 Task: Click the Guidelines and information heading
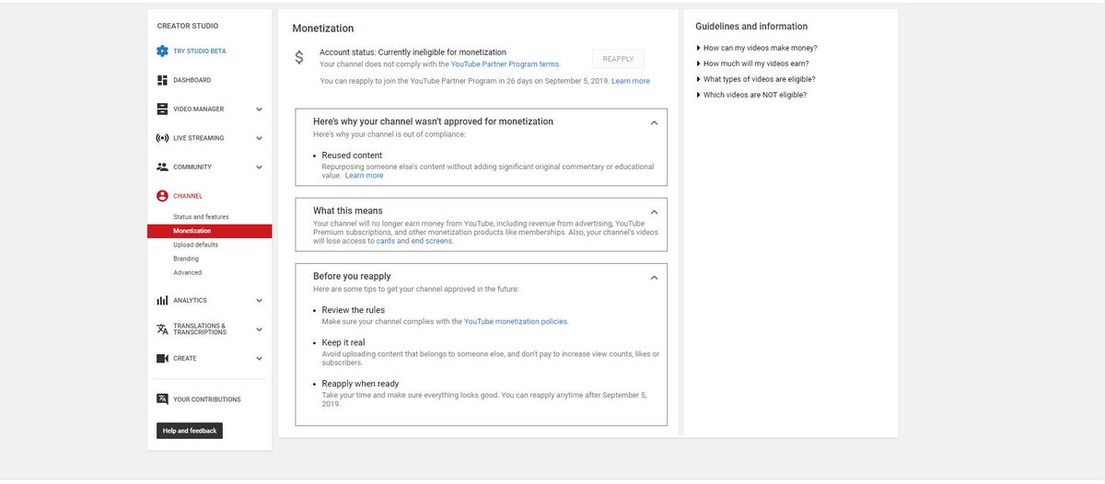(x=751, y=27)
